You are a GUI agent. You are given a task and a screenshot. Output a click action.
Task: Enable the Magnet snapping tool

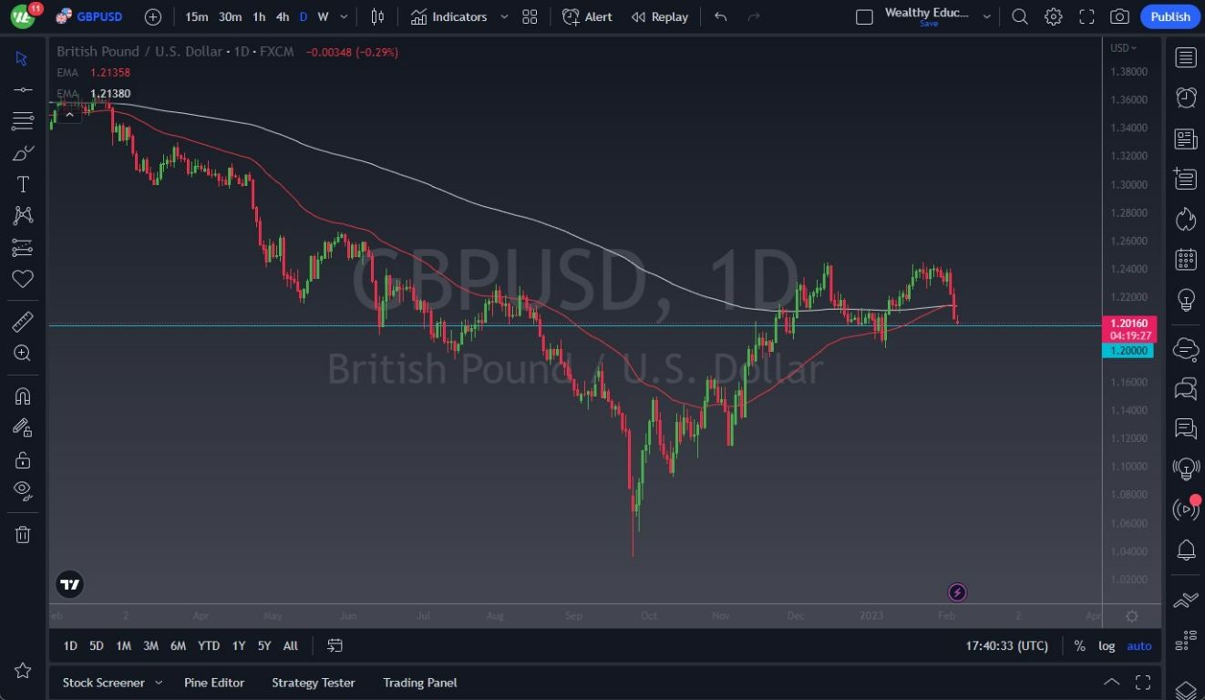click(x=23, y=395)
